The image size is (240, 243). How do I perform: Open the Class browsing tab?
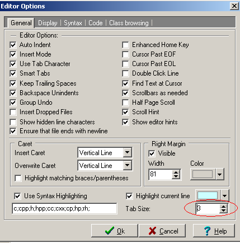click(129, 23)
